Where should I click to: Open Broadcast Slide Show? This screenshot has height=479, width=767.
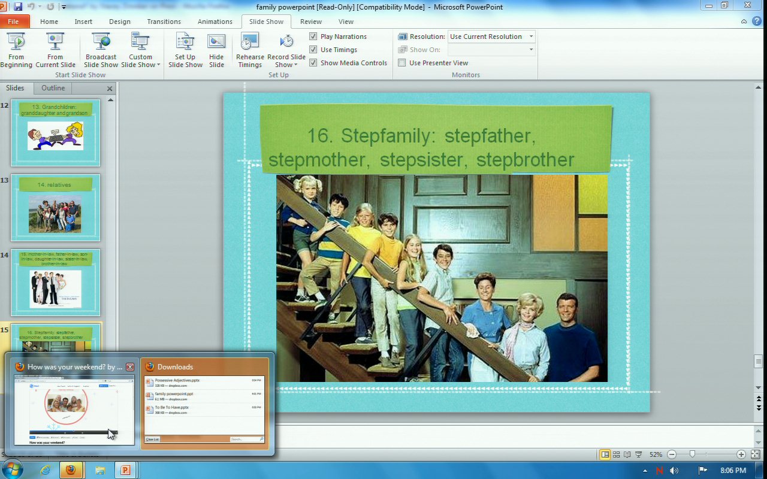101,50
